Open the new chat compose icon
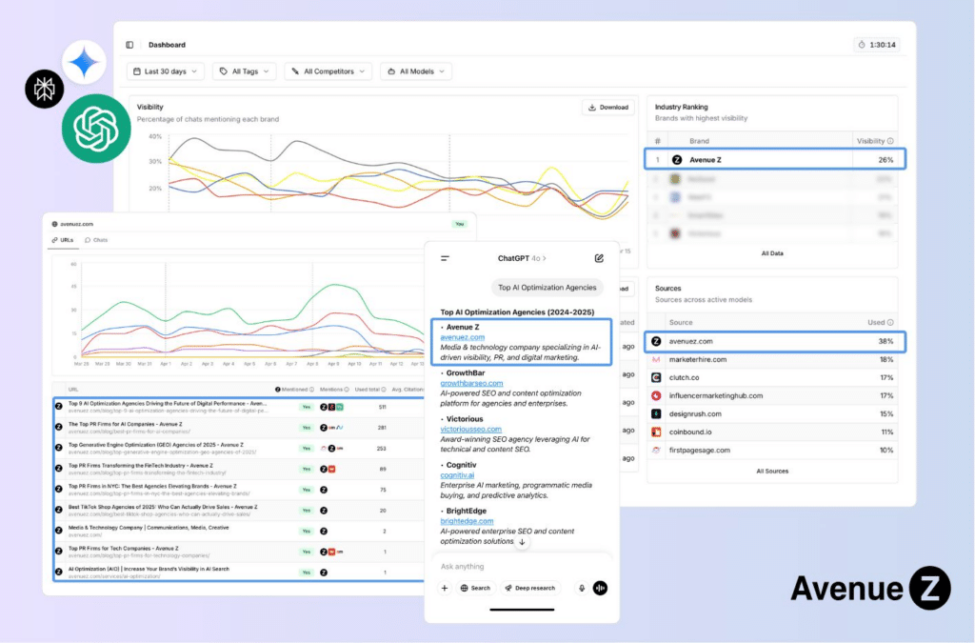This screenshot has height=643, width=975. tap(599, 258)
